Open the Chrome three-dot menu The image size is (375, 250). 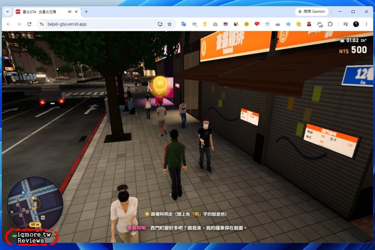367,24
